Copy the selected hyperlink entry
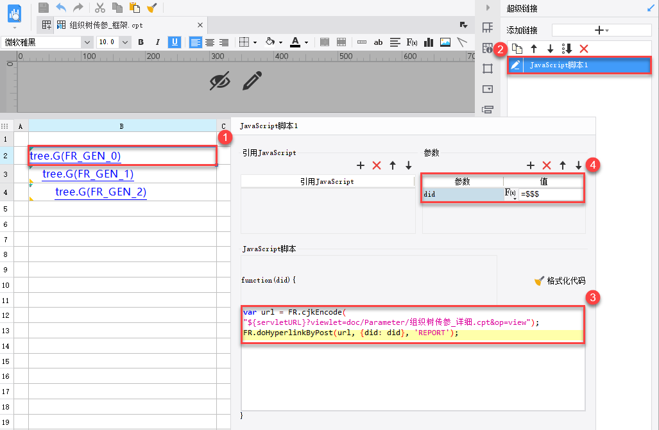This screenshot has height=430, width=659. point(517,49)
